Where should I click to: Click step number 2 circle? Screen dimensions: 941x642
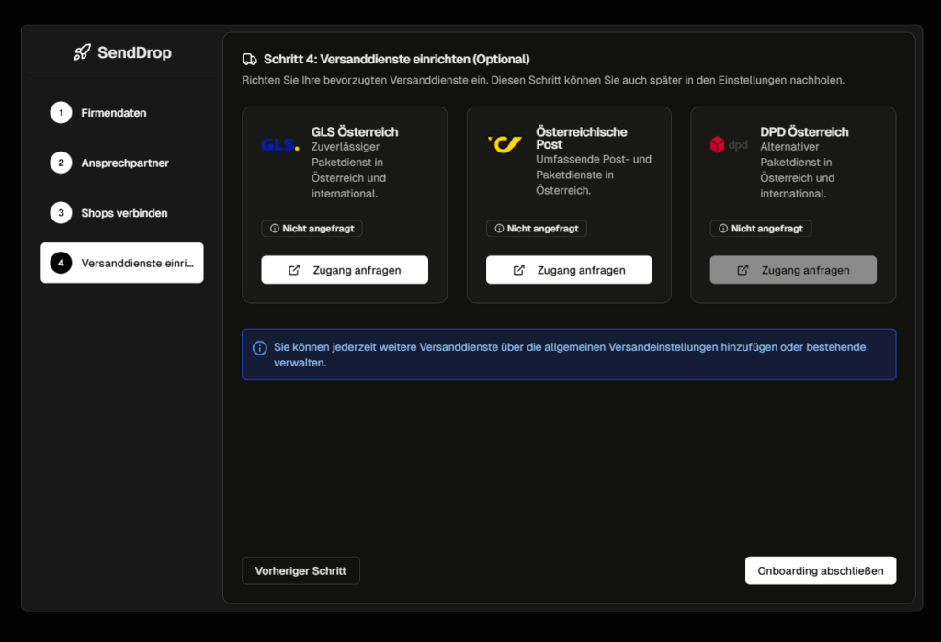[x=61, y=163]
